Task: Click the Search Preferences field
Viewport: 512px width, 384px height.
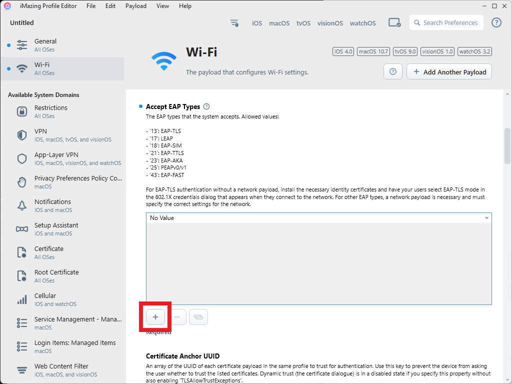Action: [446, 22]
